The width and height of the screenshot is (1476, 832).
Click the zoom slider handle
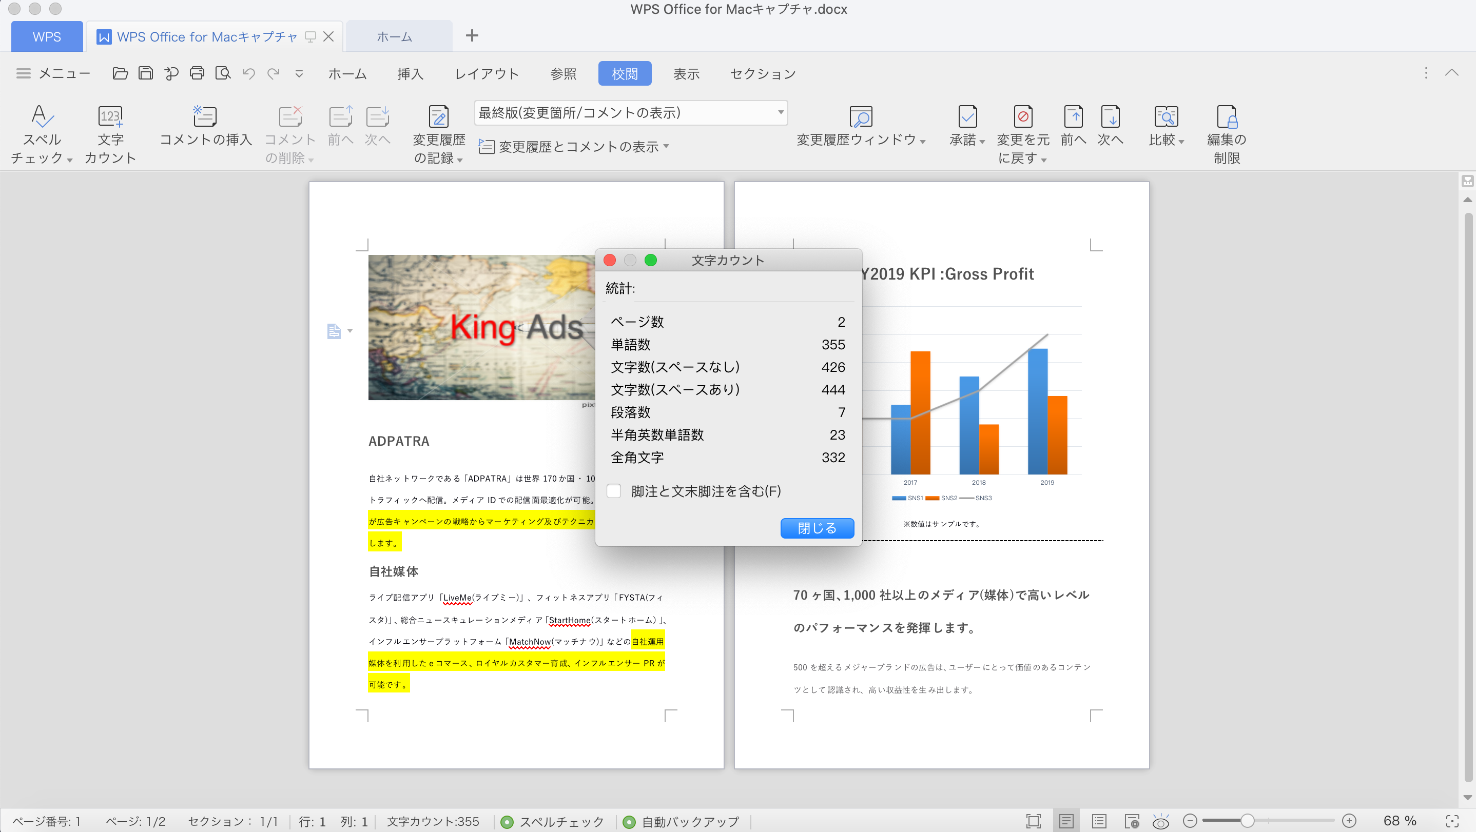pyautogui.click(x=1247, y=821)
